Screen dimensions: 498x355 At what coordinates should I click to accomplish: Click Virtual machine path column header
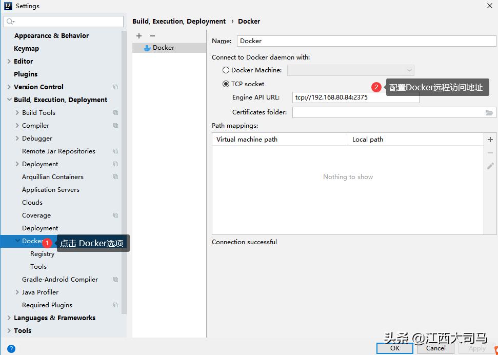tap(280, 140)
